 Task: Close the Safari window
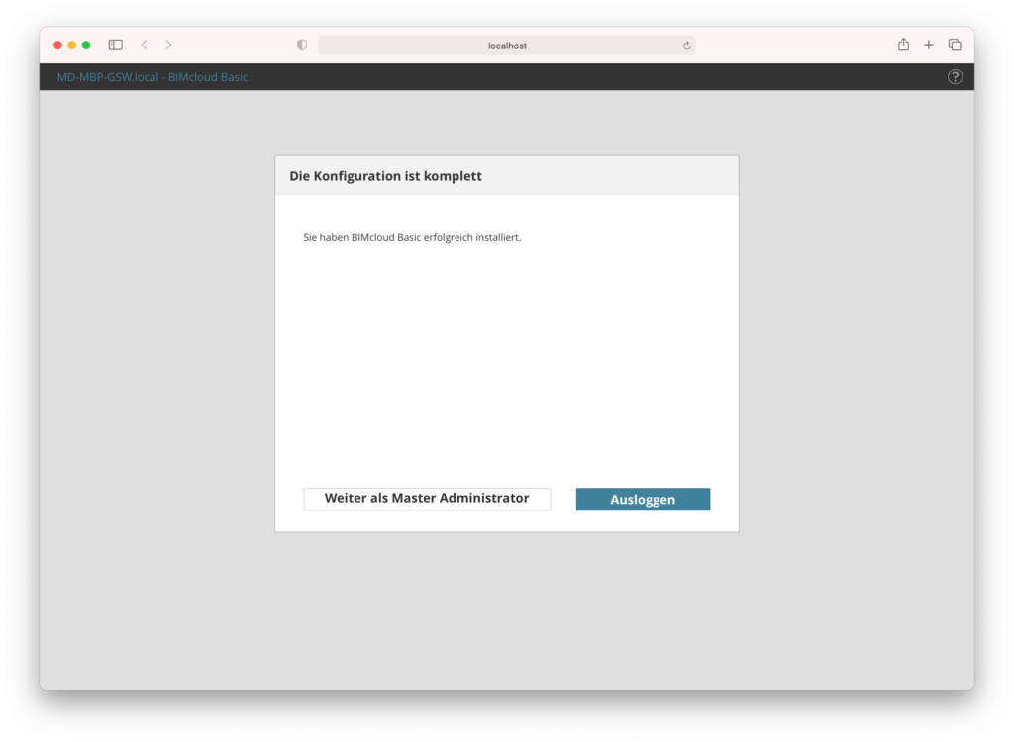58,45
